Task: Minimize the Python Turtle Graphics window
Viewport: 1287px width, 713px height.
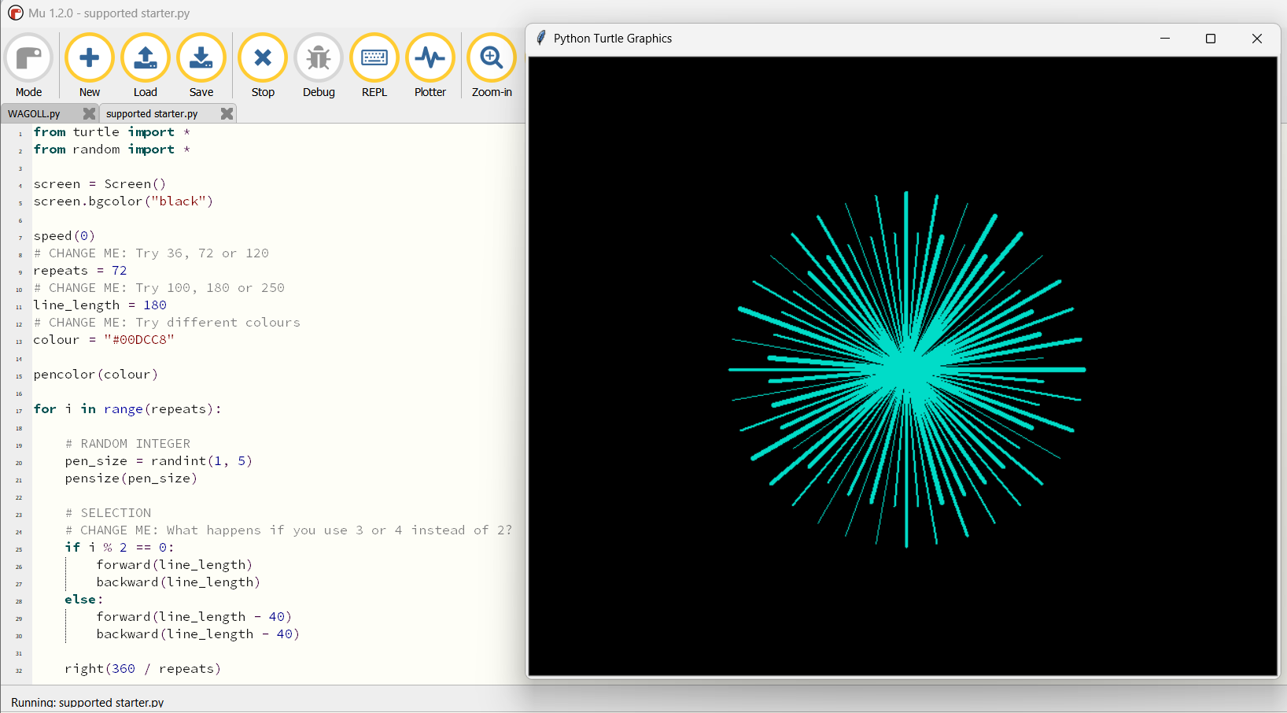Action: [x=1165, y=39]
